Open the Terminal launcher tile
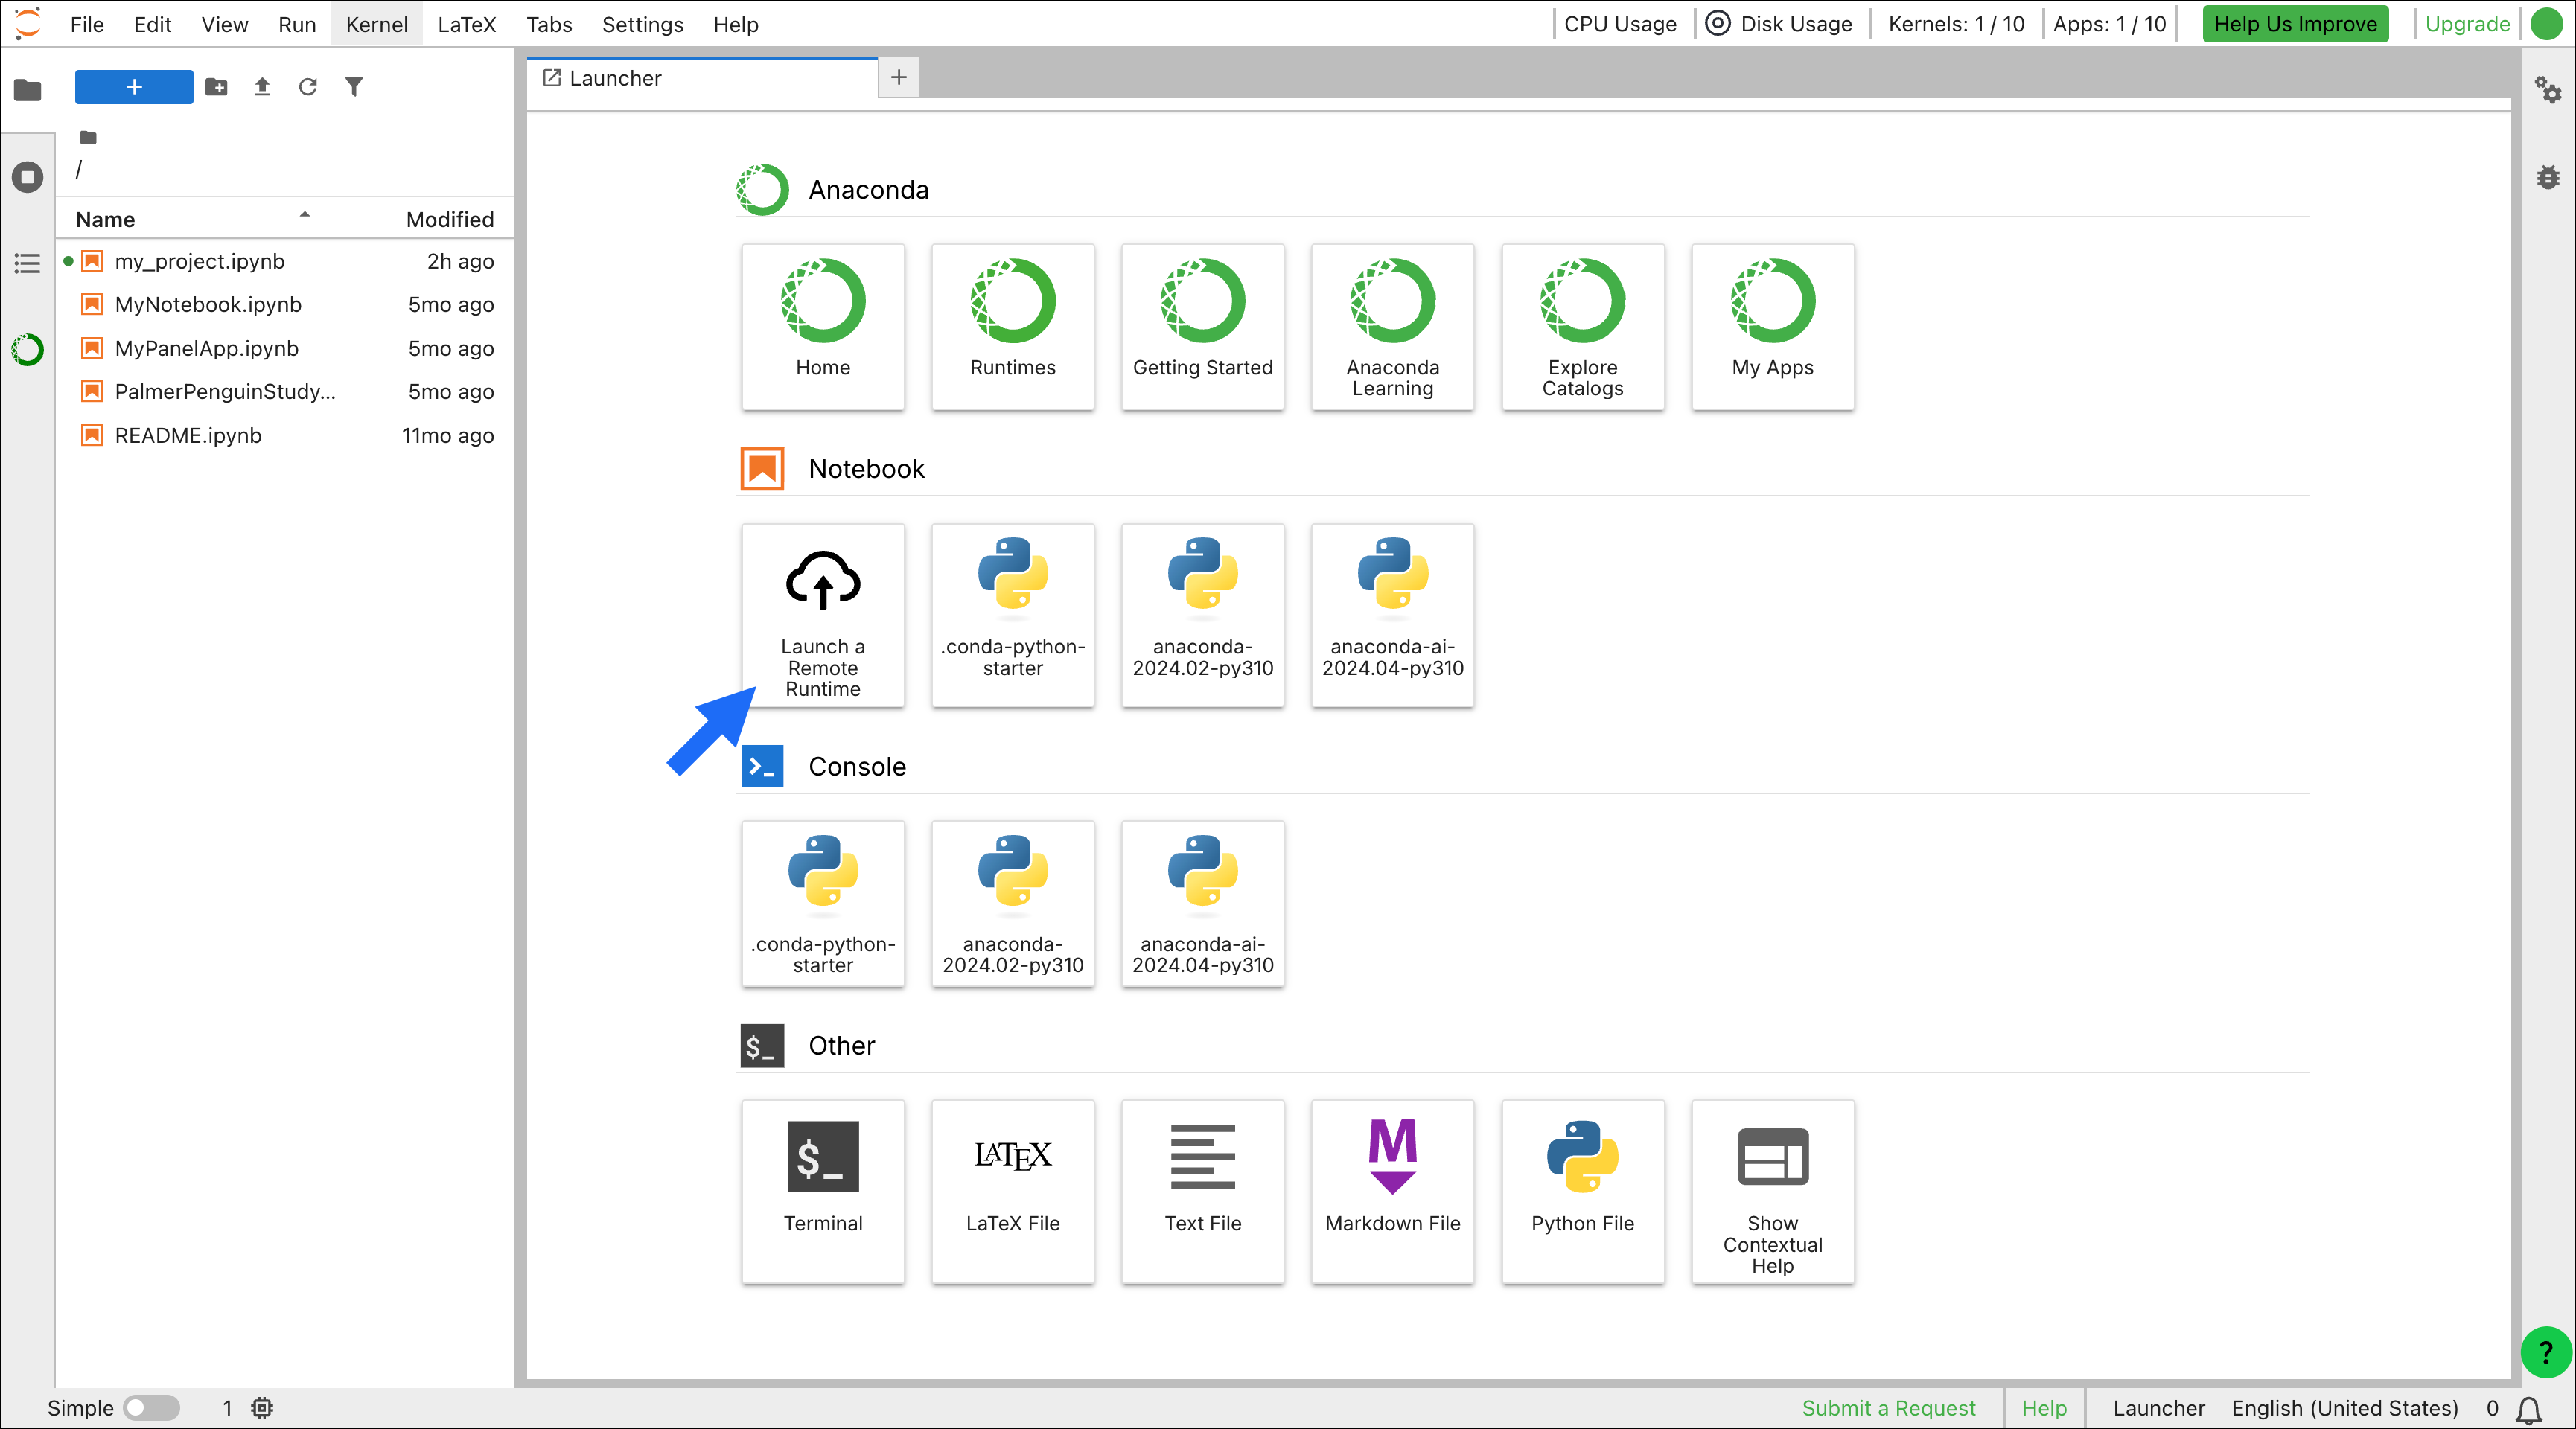The image size is (2576, 1429). (x=822, y=1190)
